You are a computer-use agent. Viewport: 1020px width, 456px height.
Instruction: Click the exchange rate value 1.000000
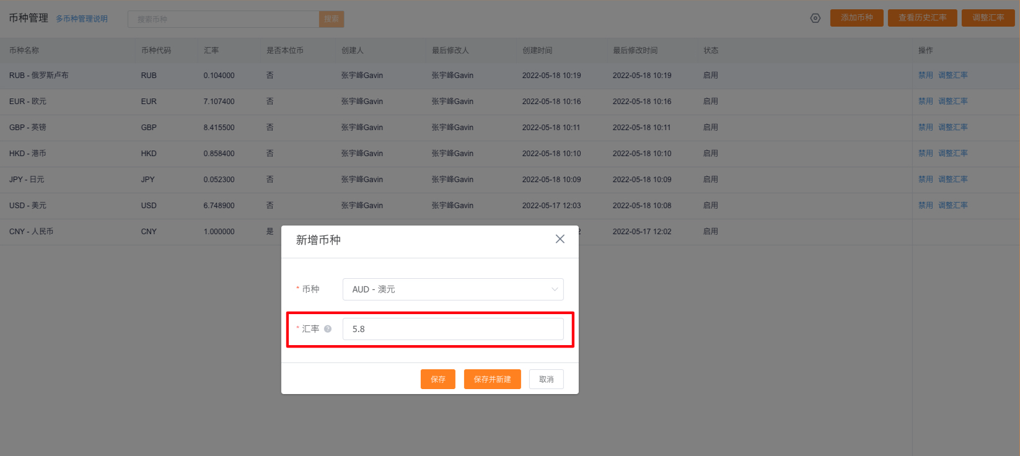(219, 232)
